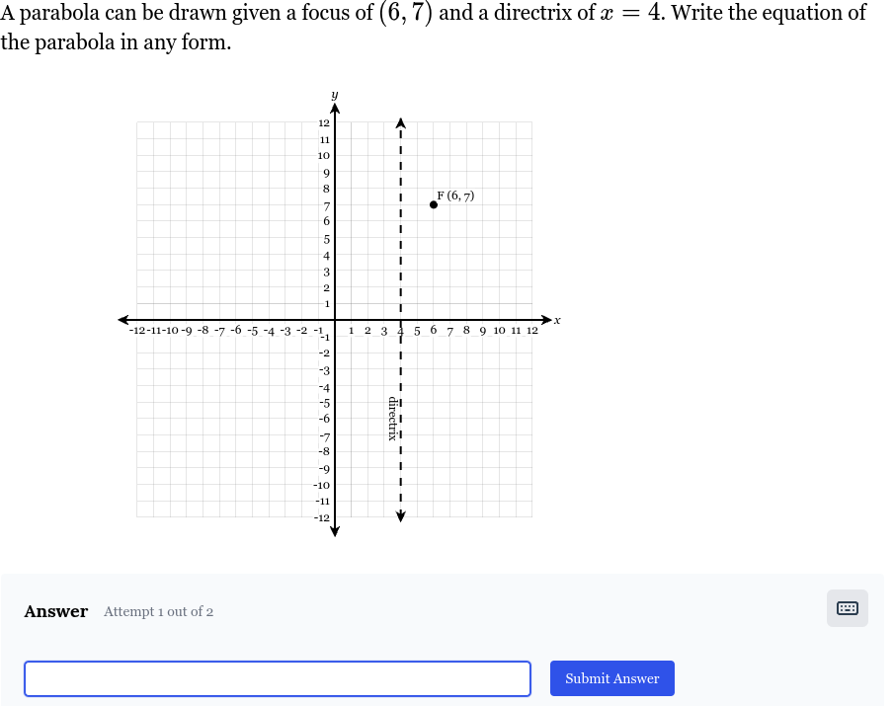Click the y-axis label 7
Image resolution: width=894 pixels, height=706 pixels.
(327, 205)
